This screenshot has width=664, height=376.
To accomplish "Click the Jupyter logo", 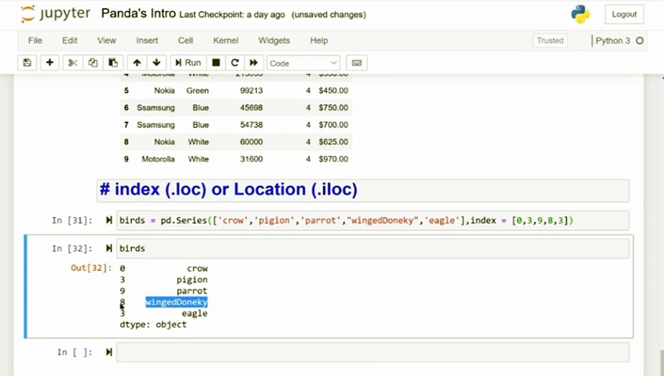I will pyautogui.click(x=56, y=14).
